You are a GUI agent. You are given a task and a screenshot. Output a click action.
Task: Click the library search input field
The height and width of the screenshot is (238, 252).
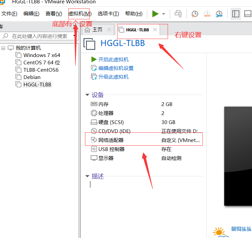pos(39,36)
